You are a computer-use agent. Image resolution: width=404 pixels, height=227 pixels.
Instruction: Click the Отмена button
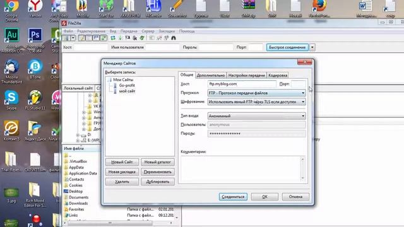[295, 197]
